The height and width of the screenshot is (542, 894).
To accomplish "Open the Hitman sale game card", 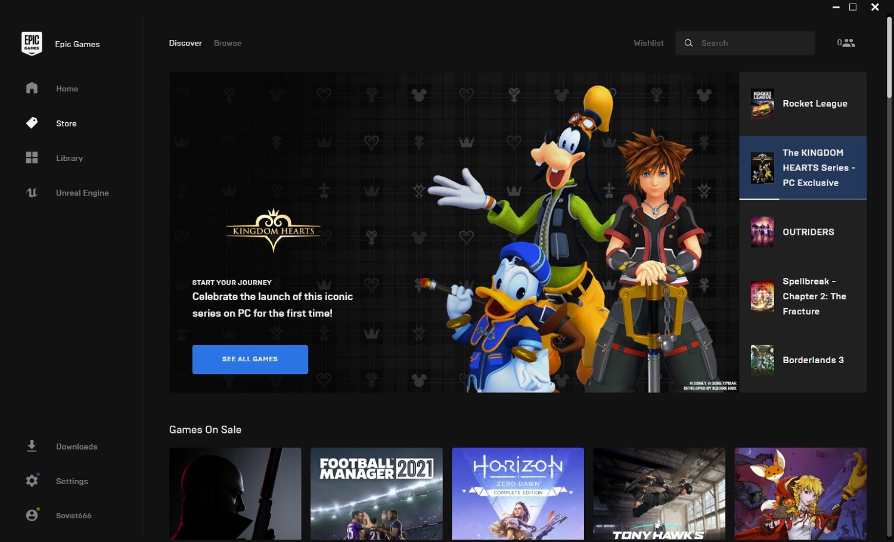I will (x=235, y=494).
